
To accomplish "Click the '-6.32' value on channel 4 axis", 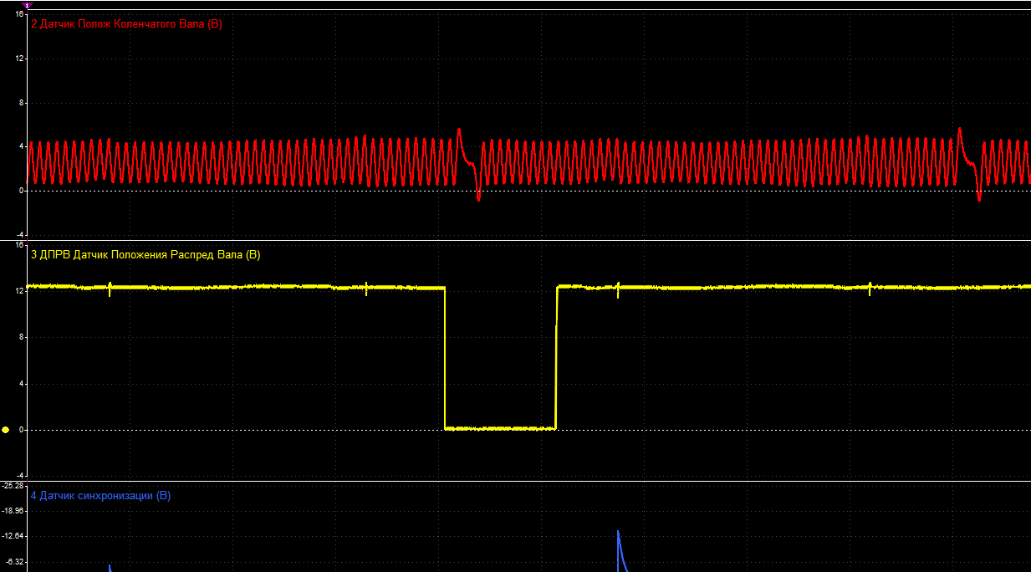I will click(14, 562).
